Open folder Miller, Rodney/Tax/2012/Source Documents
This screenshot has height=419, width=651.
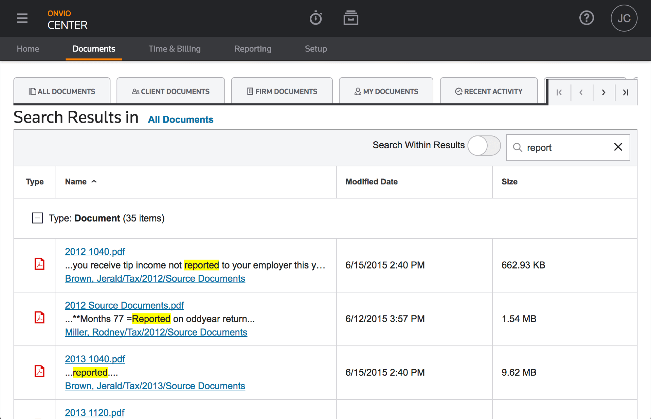[x=156, y=332]
